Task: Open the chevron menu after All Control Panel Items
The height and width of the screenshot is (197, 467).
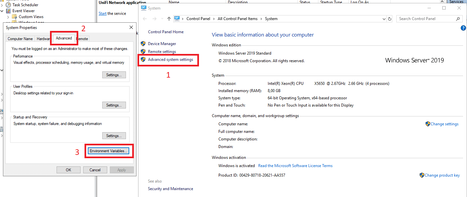Action: click(x=261, y=19)
